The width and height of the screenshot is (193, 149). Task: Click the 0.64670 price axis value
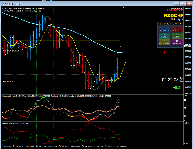[x=188, y=63]
